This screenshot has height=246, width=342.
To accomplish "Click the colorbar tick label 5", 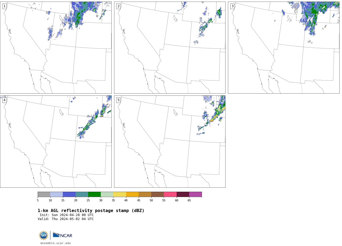I will (x=38, y=201).
